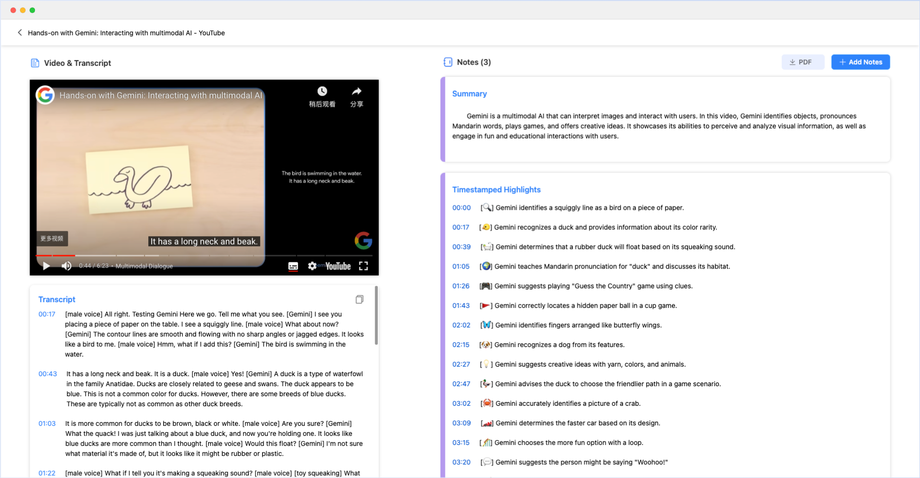Click the Google channel logo in video header

tap(45, 95)
